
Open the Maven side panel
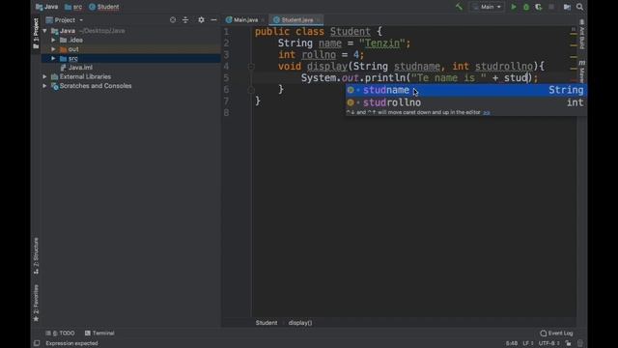coord(582,71)
